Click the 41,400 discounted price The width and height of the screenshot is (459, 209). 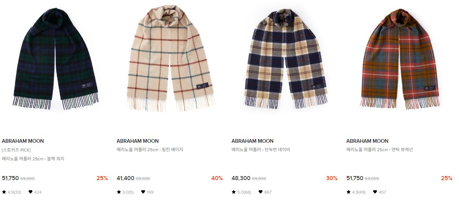point(125,178)
